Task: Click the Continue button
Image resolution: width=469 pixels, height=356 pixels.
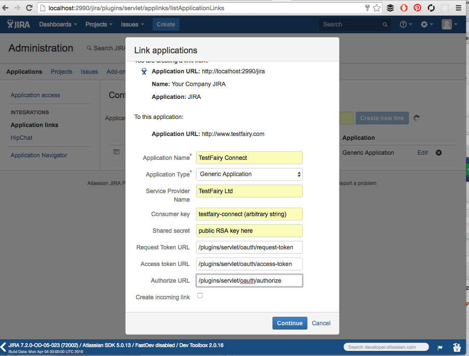Action: point(290,323)
